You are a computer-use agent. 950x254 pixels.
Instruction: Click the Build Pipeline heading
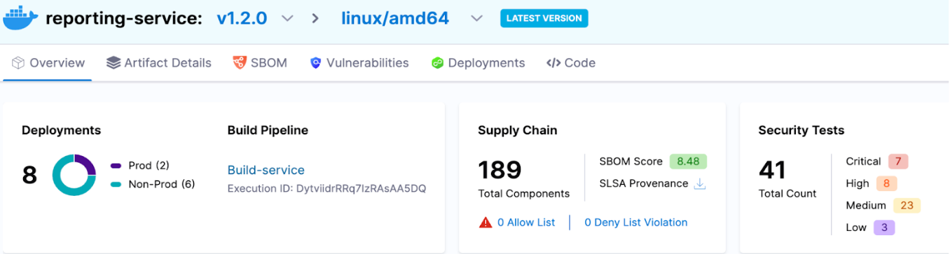268,130
